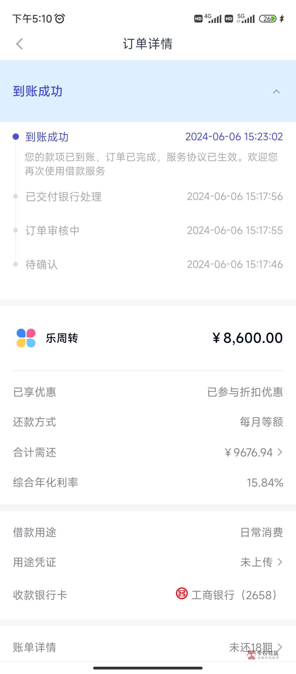The height and width of the screenshot is (674, 296).
Task: Tap the ¥8,600.00 loan amount
Action: (x=247, y=338)
